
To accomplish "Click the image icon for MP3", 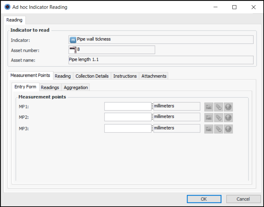I will pos(209,129).
